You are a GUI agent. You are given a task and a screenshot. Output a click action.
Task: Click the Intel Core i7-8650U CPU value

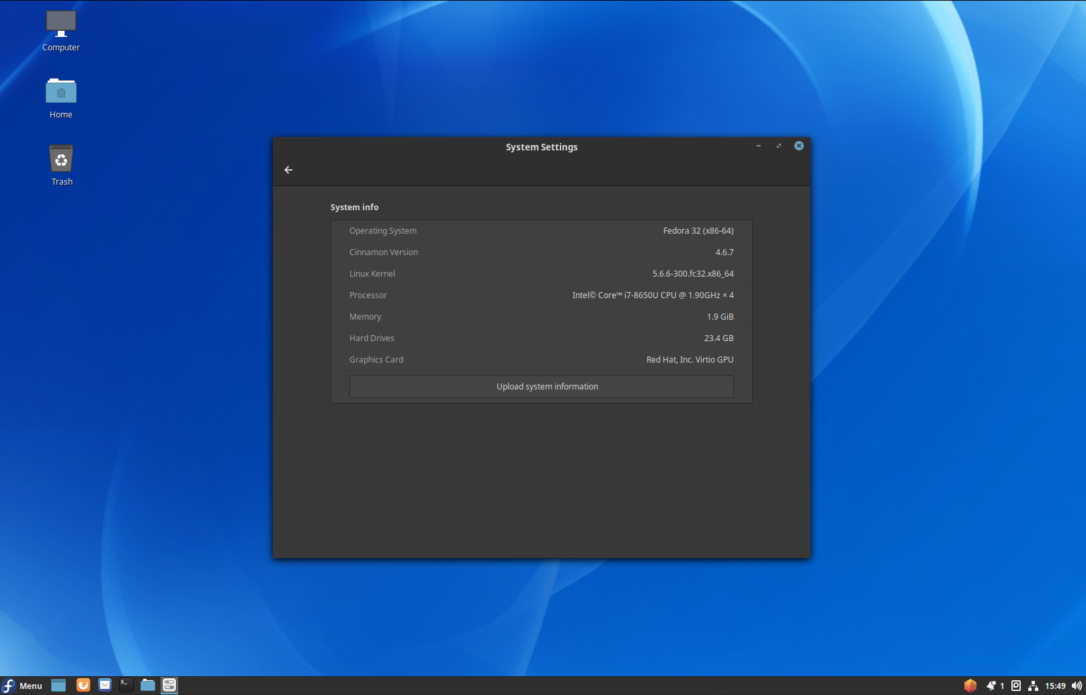[x=653, y=295]
